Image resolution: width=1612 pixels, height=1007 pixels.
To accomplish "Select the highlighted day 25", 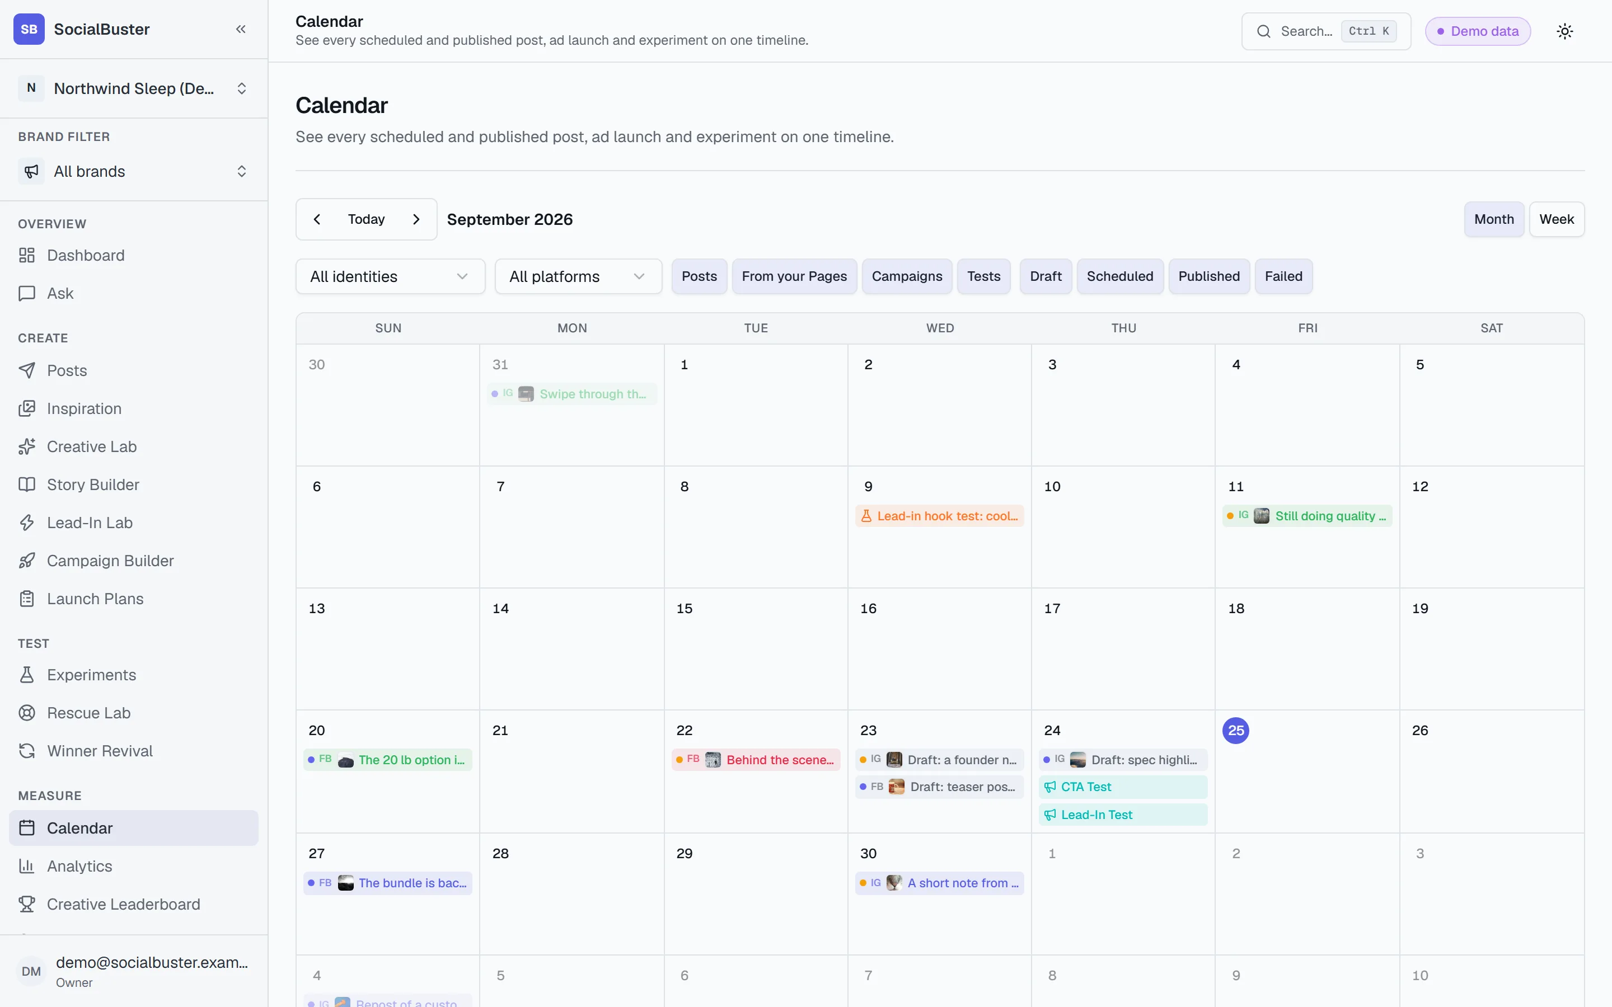I will (1236, 731).
